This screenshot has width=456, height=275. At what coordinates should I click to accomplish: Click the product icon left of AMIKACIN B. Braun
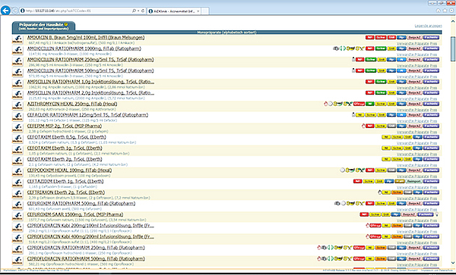pyautogui.click(x=17, y=39)
